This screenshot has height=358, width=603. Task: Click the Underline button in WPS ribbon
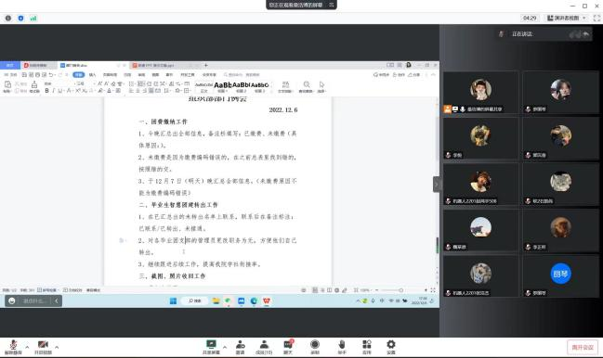[x=60, y=91]
